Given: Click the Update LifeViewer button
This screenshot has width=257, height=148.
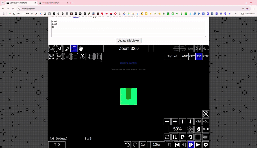Looking at the screenshot, I should (128, 40).
